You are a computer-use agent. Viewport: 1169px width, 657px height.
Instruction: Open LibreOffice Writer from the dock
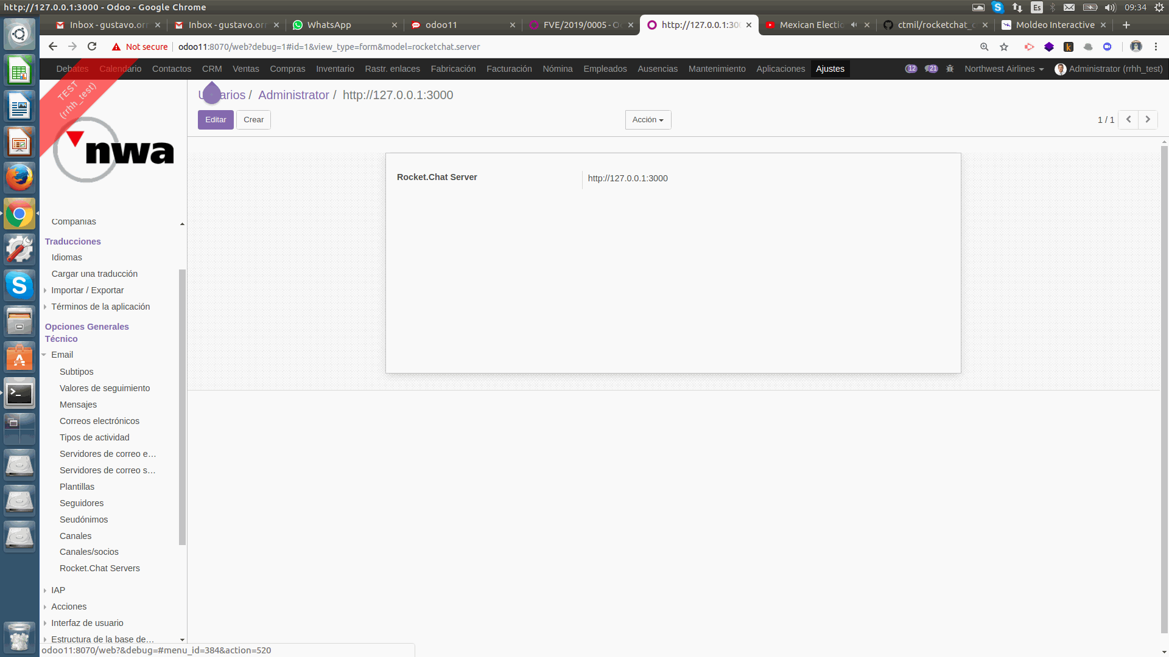tap(19, 107)
